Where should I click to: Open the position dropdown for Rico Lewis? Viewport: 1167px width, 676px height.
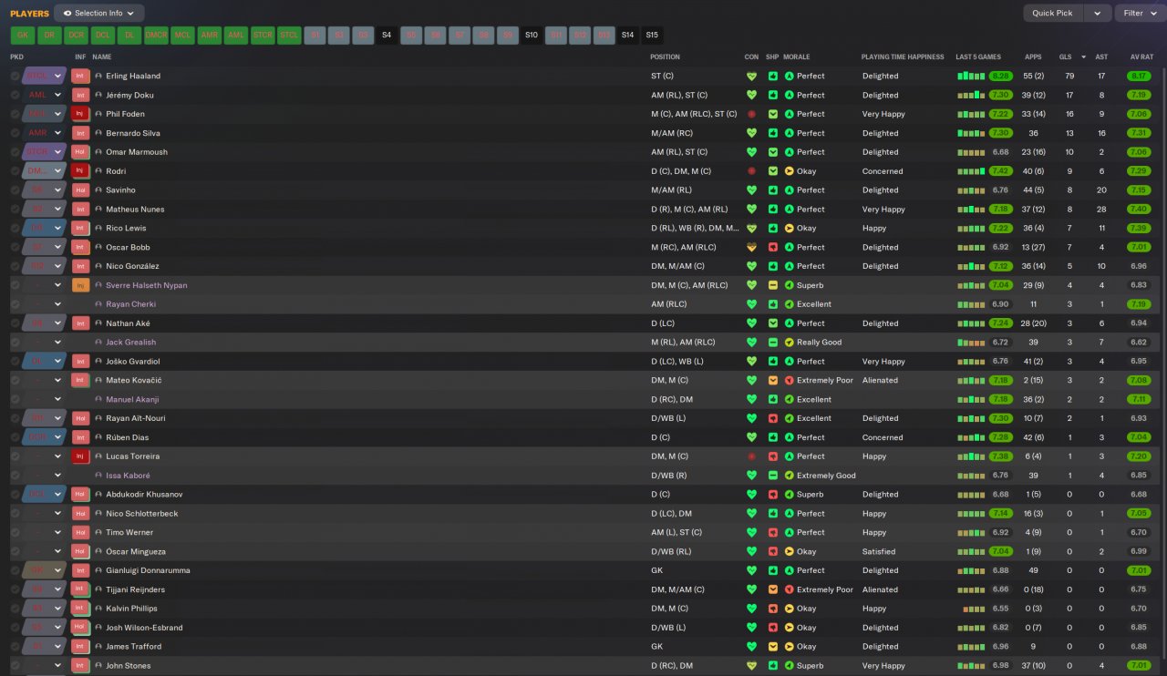tap(58, 228)
